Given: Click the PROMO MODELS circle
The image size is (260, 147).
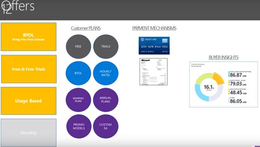Looking at the screenshot, I should click(79, 126).
